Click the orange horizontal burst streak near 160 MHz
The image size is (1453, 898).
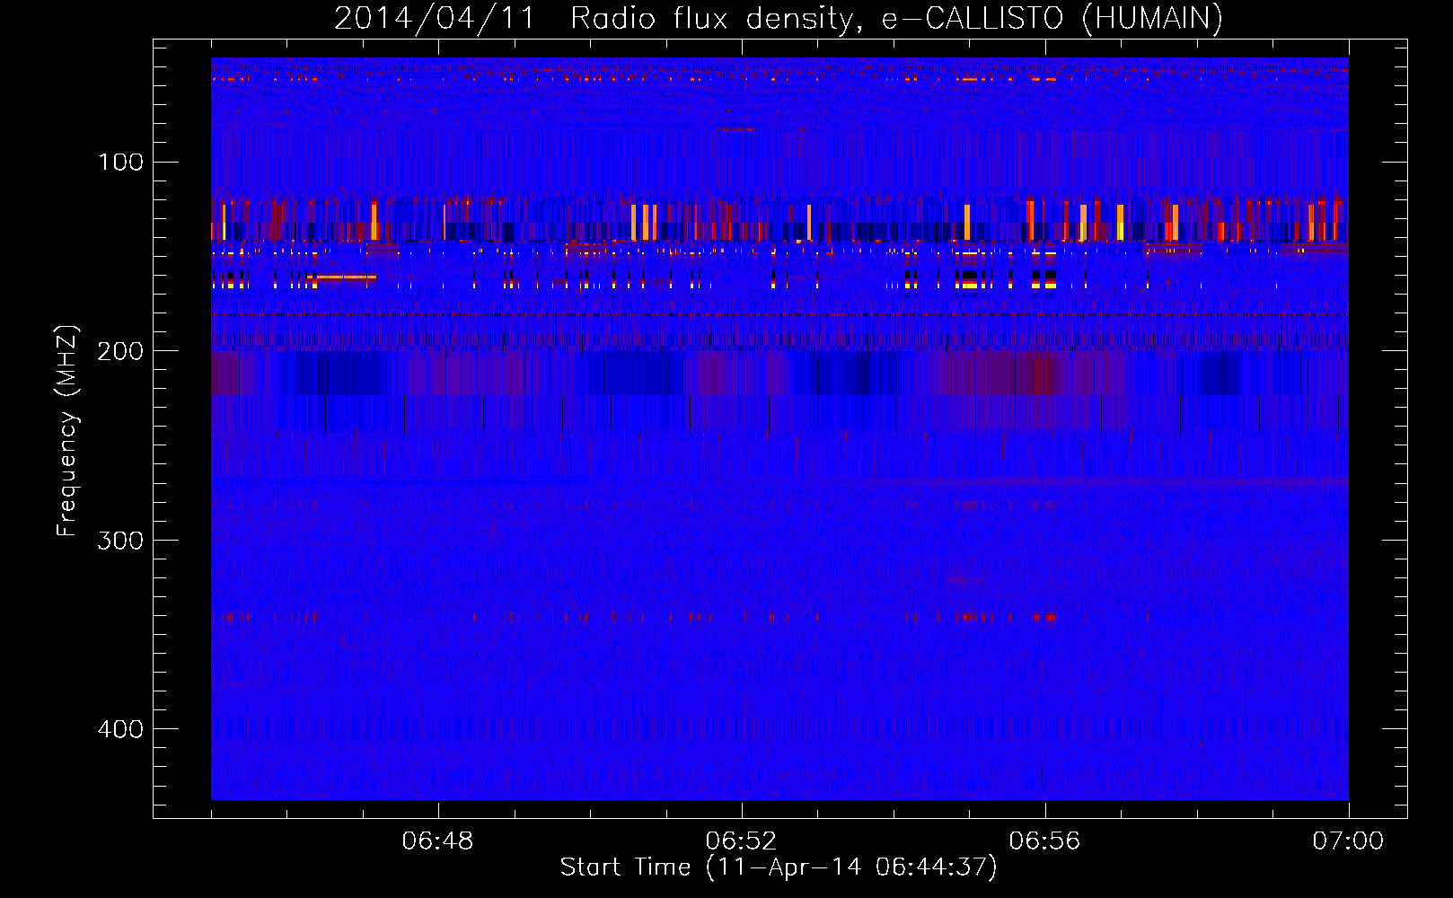pyautogui.click(x=341, y=277)
